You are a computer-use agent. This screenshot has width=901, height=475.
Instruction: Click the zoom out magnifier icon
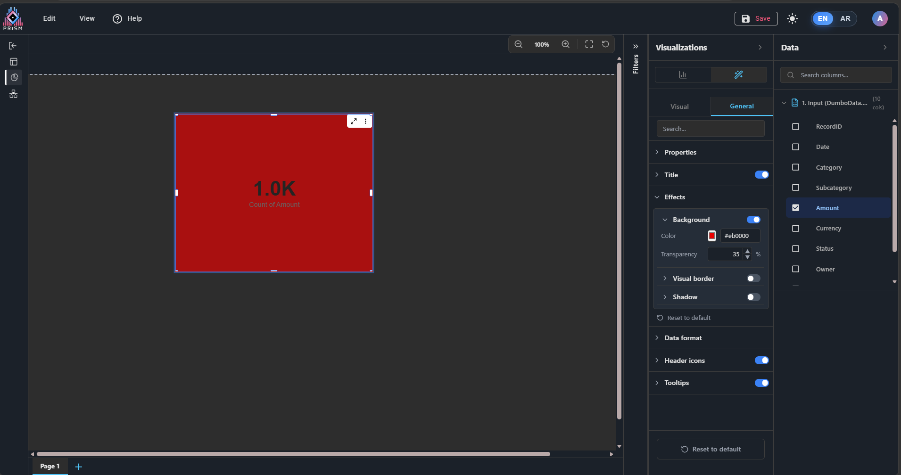click(x=518, y=44)
